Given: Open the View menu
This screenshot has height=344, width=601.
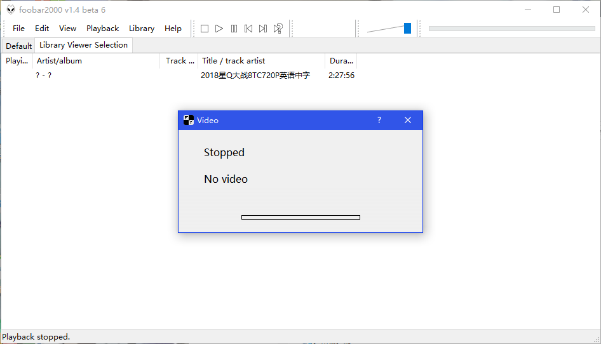Looking at the screenshot, I should [x=67, y=29].
